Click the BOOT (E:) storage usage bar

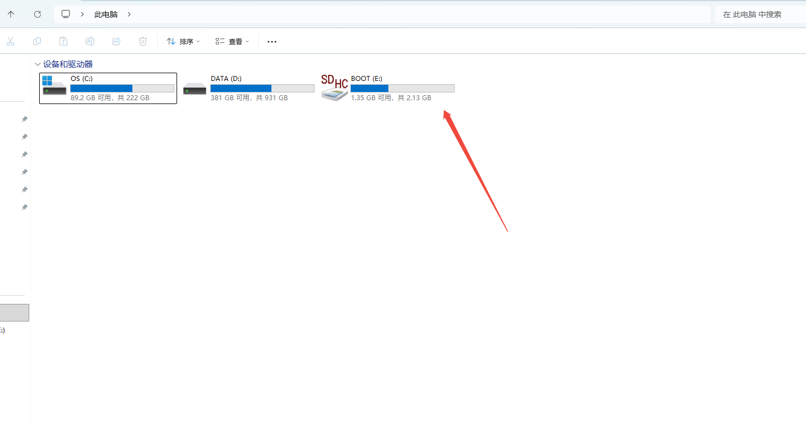click(x=402, y=89)
